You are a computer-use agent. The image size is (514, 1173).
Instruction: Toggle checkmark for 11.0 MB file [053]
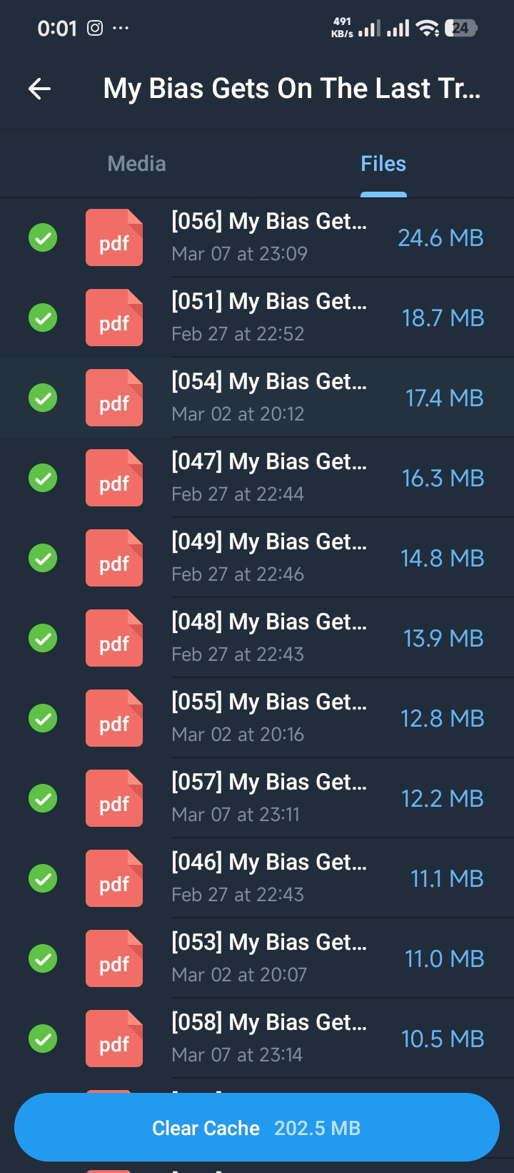(x=43, y=958)
